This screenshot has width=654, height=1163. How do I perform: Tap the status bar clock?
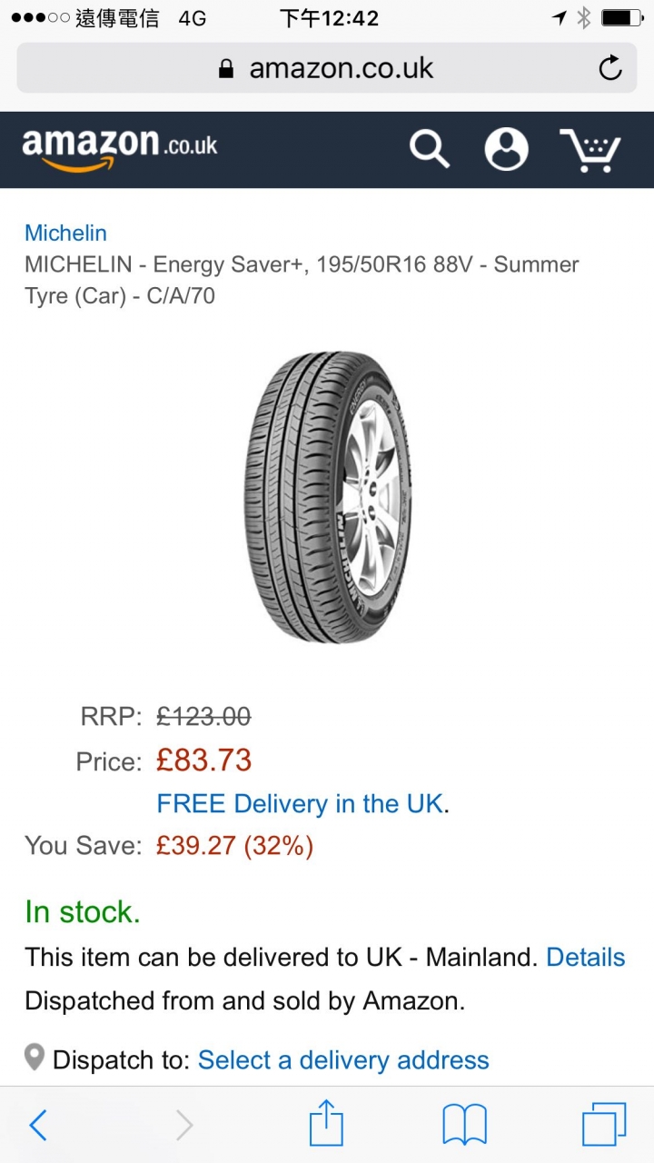(329, 18)
